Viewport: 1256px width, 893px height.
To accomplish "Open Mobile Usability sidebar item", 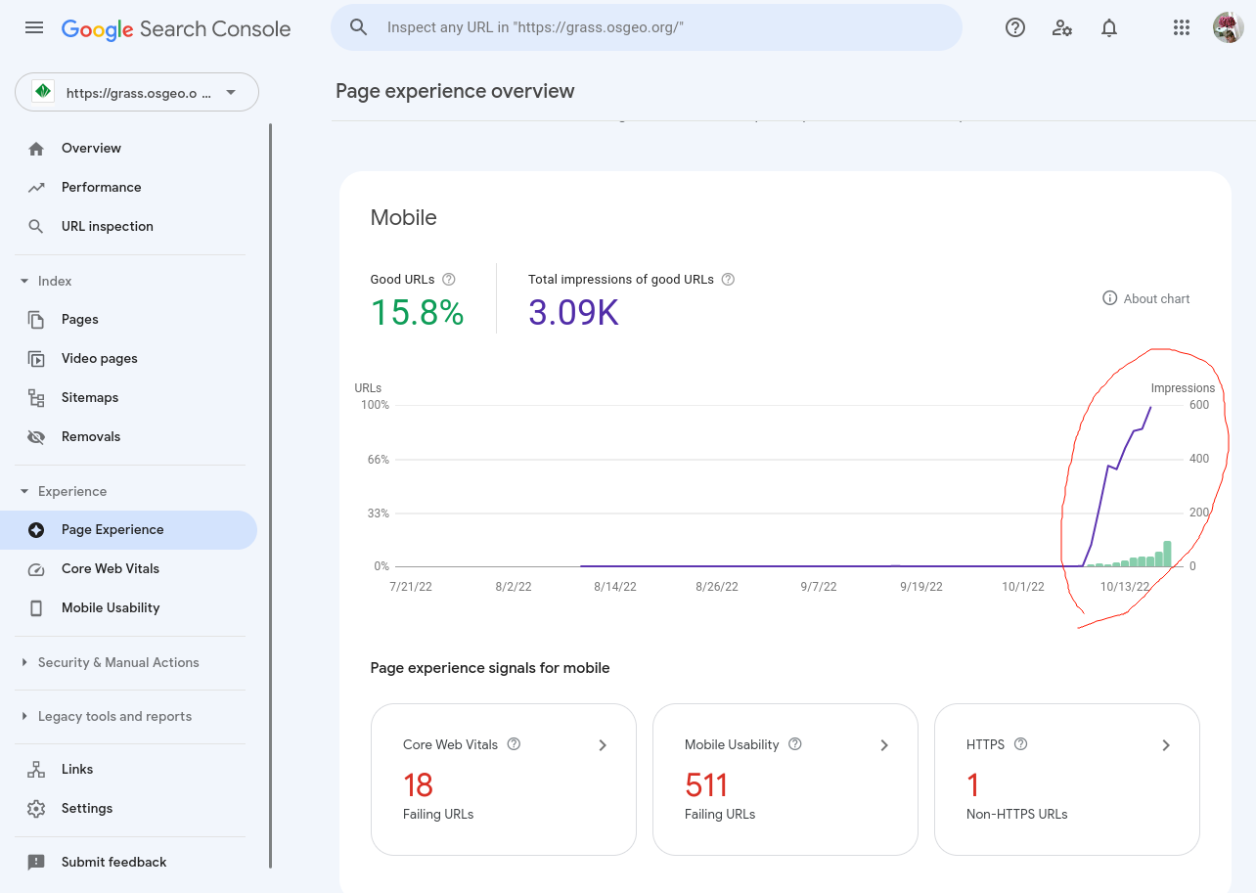I will [x=111, y=607].
